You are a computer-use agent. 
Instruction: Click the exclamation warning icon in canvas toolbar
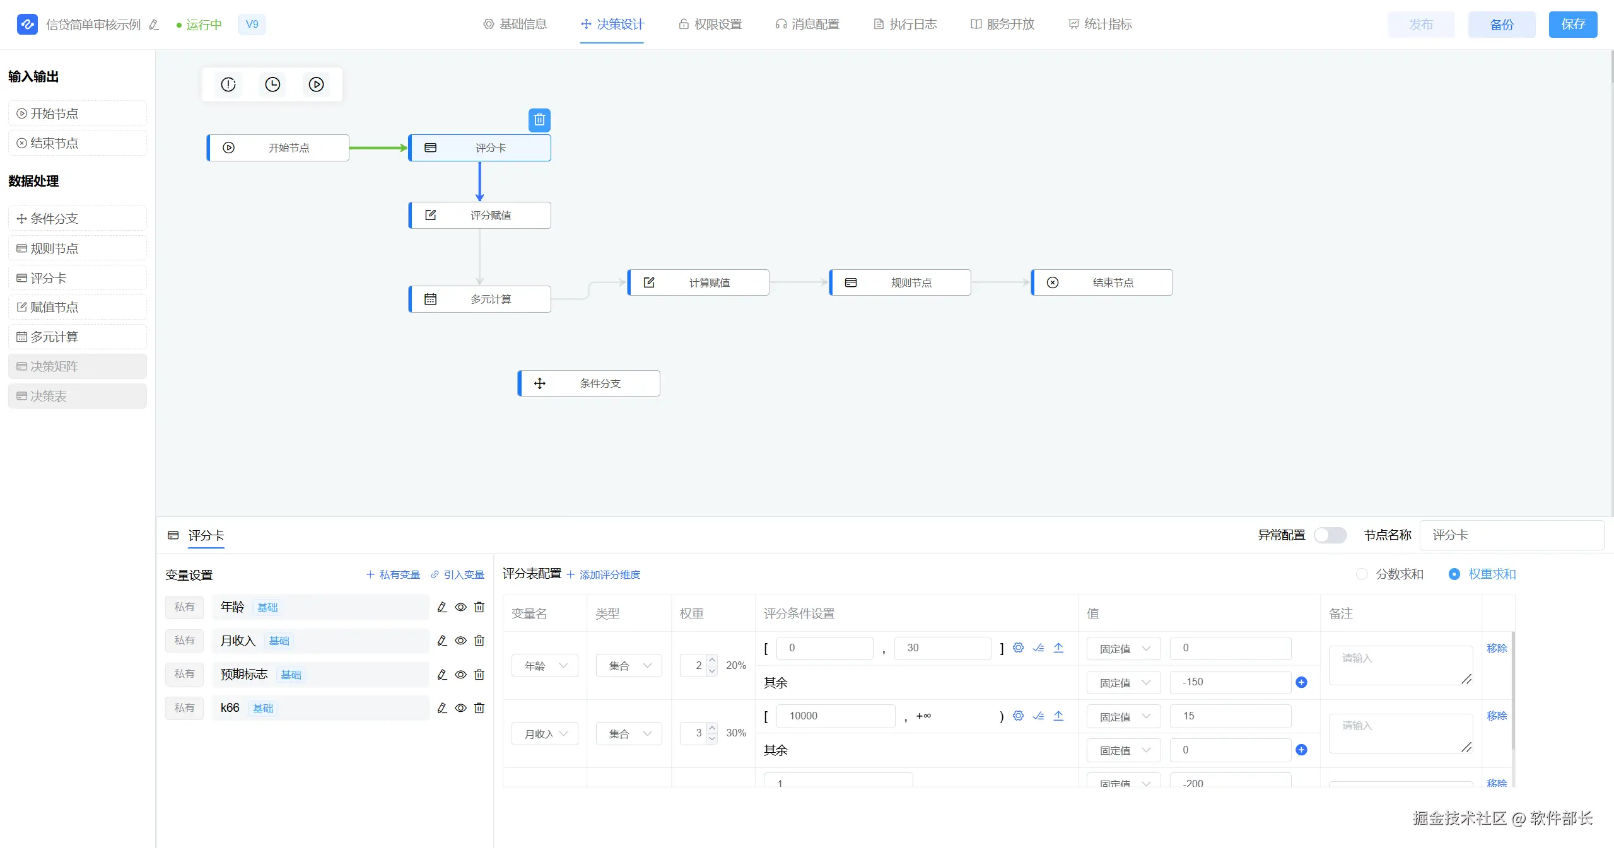[228, 84]
